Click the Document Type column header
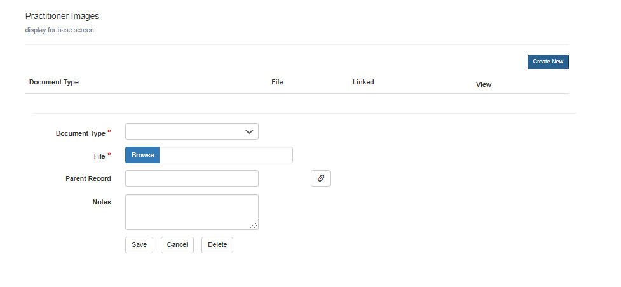The image size is (621, 287). click(x=54, y=82)
